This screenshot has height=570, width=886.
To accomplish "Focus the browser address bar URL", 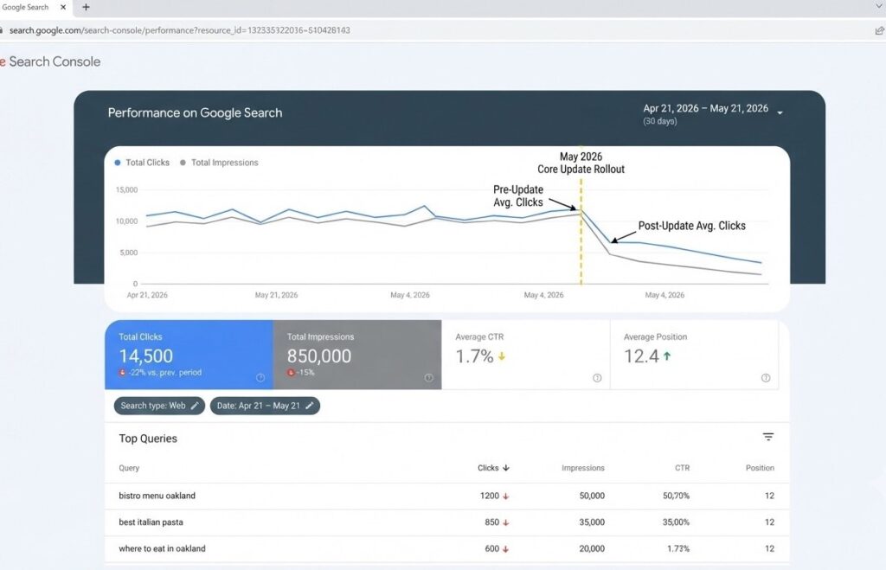I will point(180,30).
